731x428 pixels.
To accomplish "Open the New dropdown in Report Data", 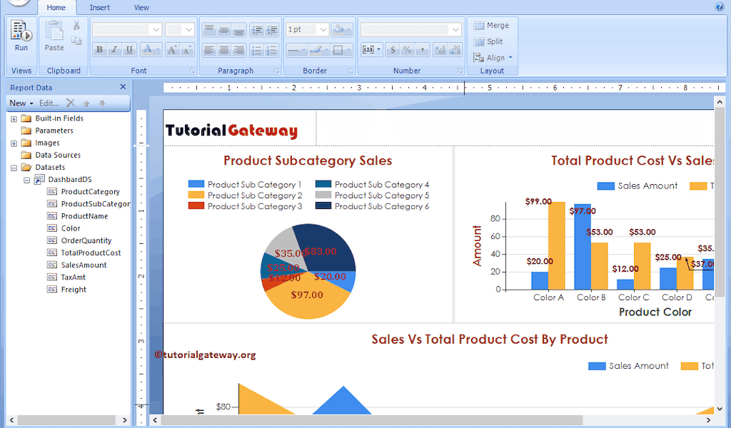I will (21, 103).
